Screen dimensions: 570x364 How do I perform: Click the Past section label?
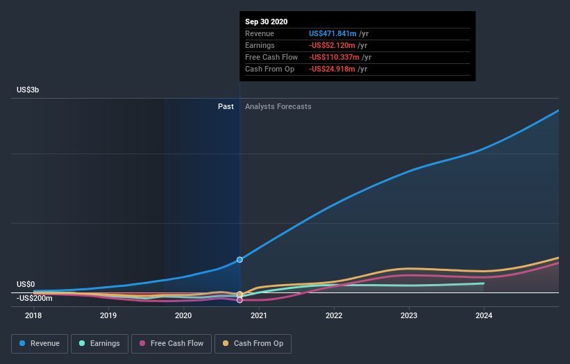226,106
